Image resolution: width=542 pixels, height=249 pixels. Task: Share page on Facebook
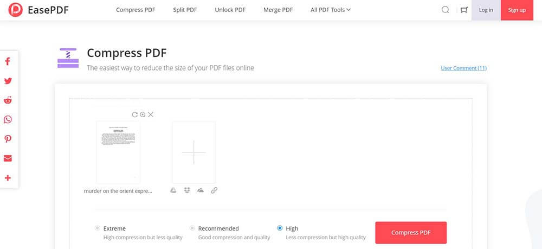8,61
